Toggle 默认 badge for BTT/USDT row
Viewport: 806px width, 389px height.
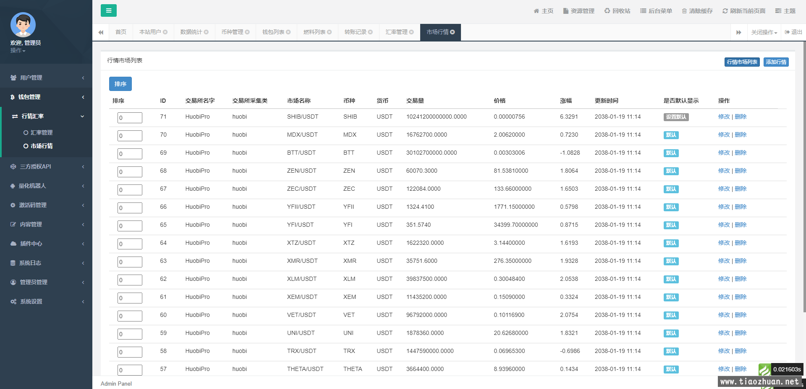[671, 153]
